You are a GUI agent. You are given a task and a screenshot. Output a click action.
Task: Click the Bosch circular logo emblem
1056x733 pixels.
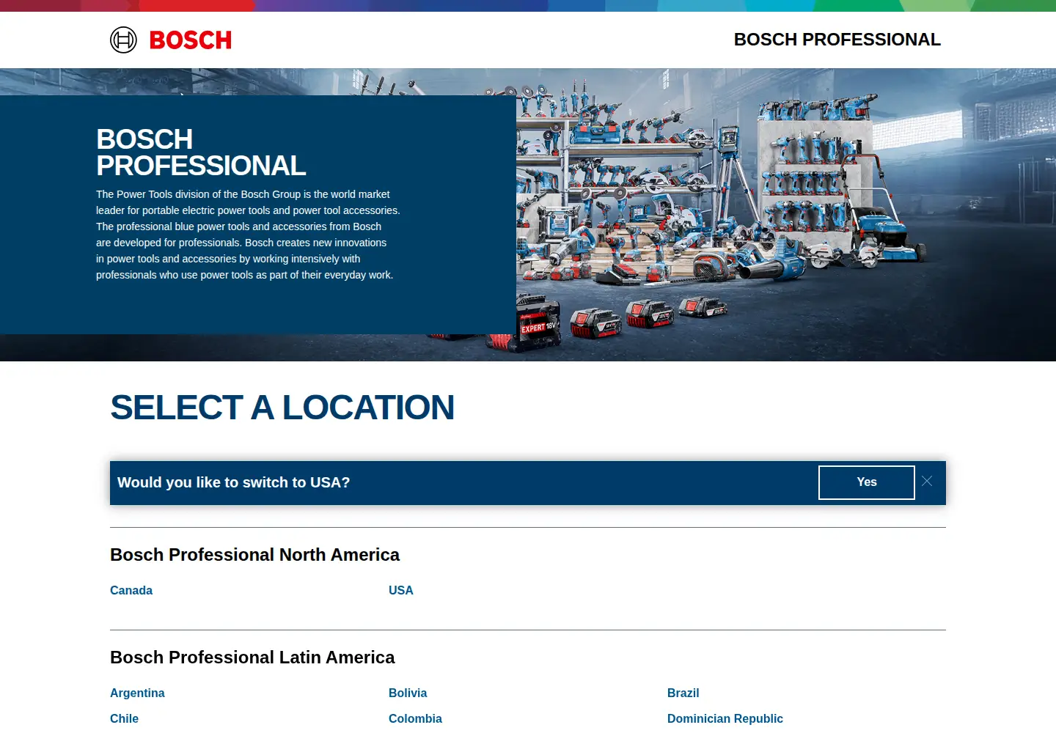(123, 40)
